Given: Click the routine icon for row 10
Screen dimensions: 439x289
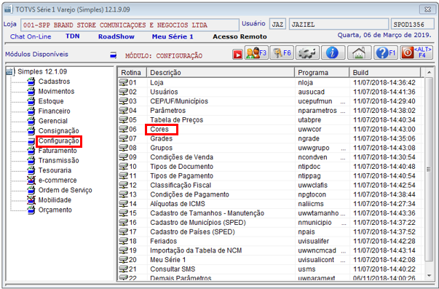Looking at the screenshot, I should [123, 167].
